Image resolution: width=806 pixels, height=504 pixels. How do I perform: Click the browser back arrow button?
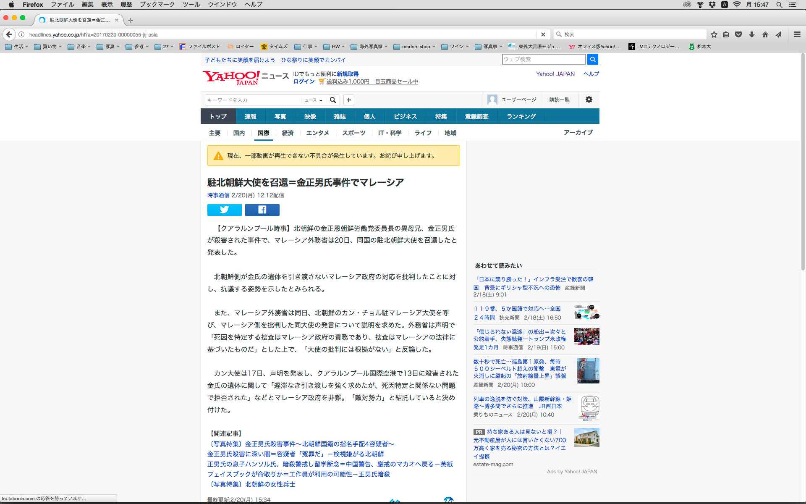9,34
